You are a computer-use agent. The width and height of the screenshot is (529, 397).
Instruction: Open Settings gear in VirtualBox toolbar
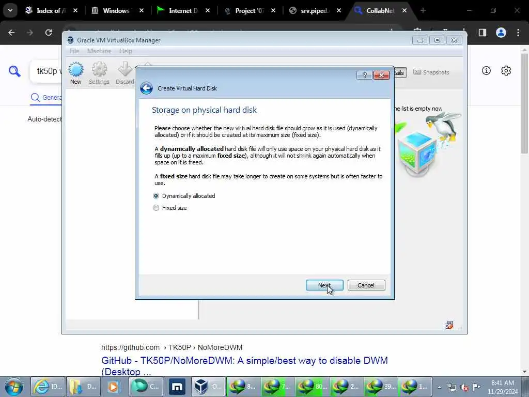coord(99,73)
